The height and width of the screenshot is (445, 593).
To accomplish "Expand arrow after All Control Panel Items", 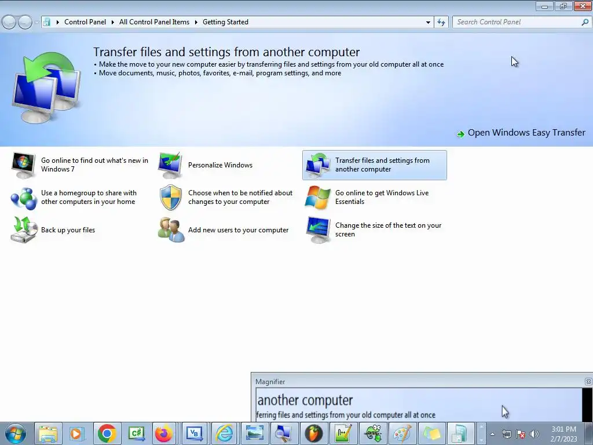I will 196,22.
